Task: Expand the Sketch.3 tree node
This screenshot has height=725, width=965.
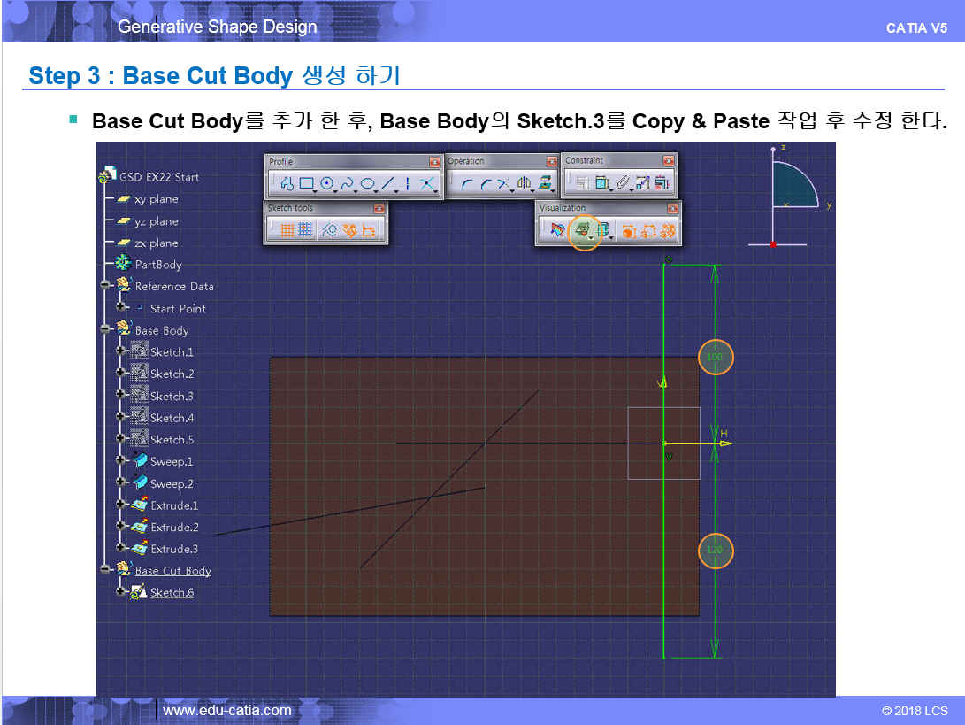Action: [120, 396]
